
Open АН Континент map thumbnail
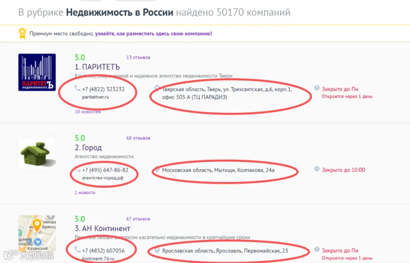coord(37,234)
